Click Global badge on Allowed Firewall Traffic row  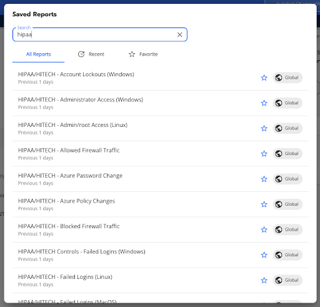point(287,154)
